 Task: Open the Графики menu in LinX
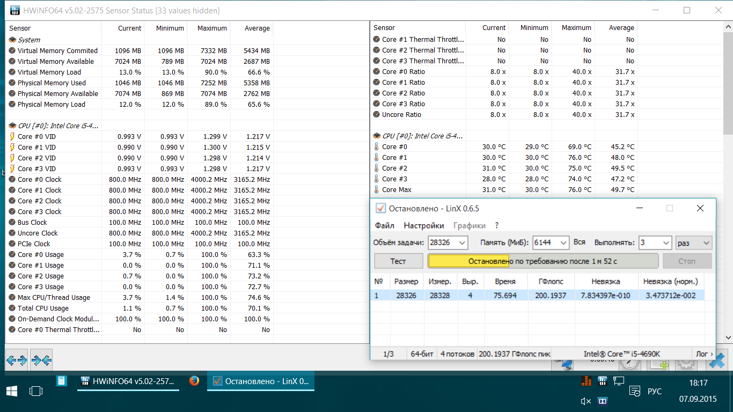(x=470, y=226)
